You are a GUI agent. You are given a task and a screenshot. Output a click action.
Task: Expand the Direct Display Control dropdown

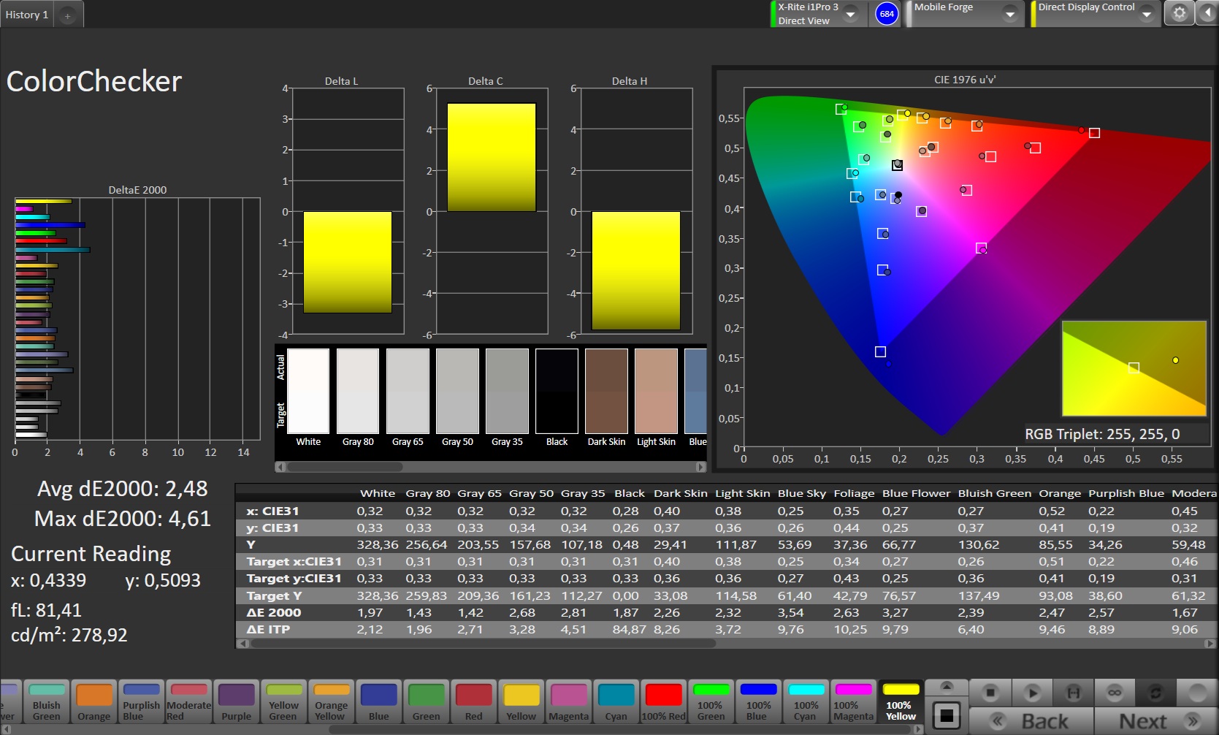tap(1146, 14)
